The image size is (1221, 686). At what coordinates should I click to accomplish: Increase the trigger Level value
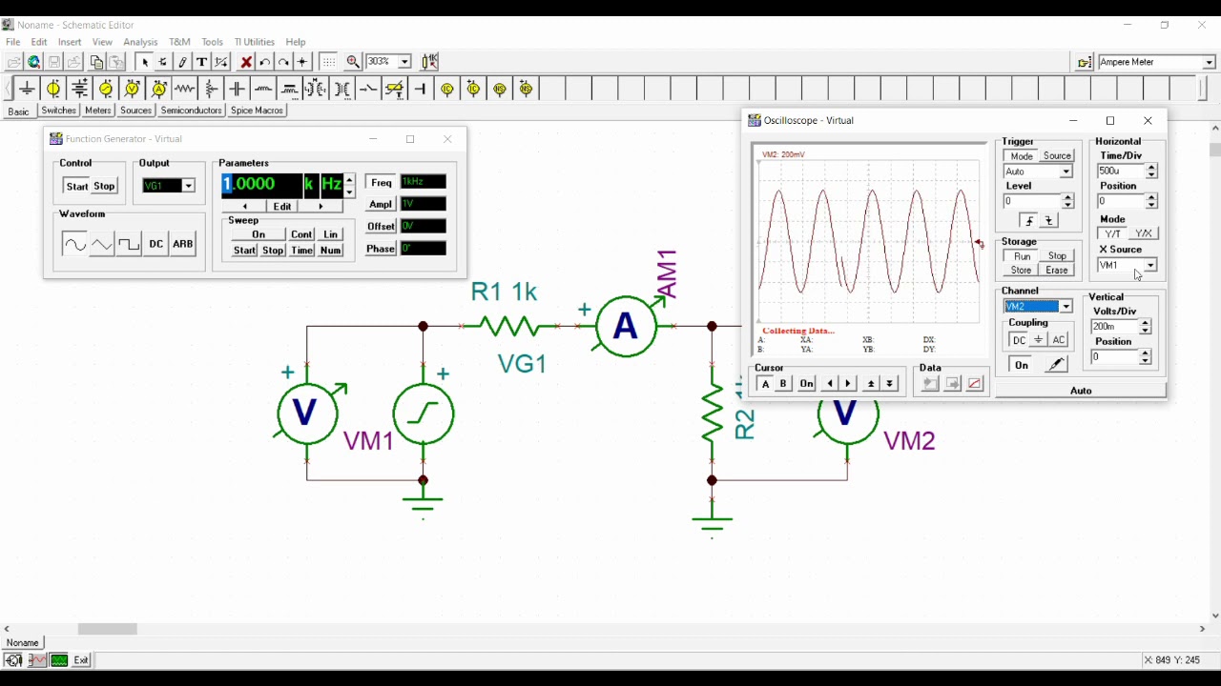pyautogui.click(x=1067, y=197)
